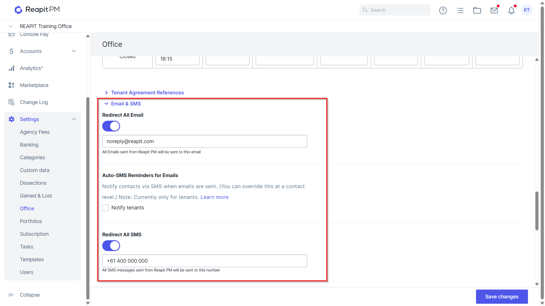
Task: Turn off Redirect All Email toggle
Action: coord(111,126)
